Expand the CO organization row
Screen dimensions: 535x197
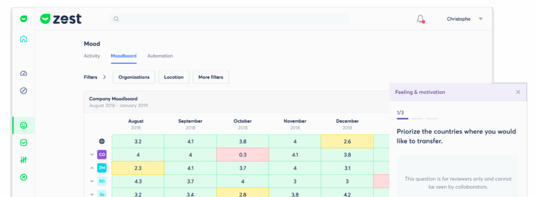pyautogui.click(x=92, y=154)
